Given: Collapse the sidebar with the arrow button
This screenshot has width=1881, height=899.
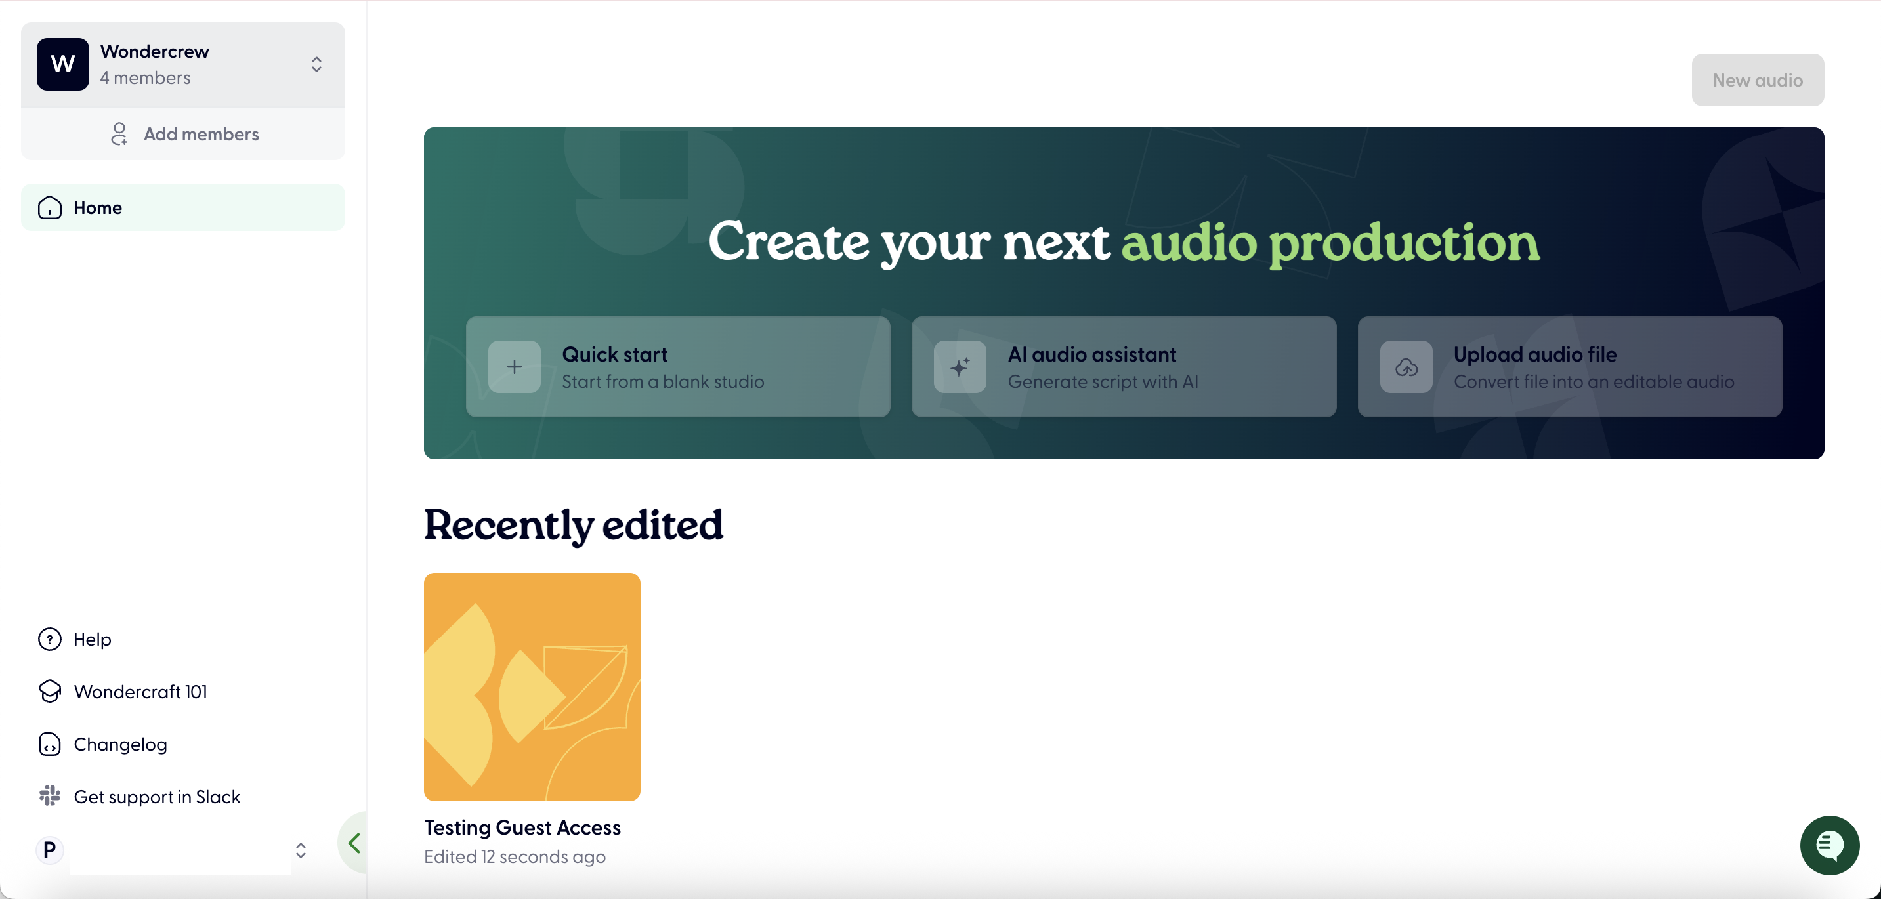Looking at the screenshot, I should [x=353, y=843].
